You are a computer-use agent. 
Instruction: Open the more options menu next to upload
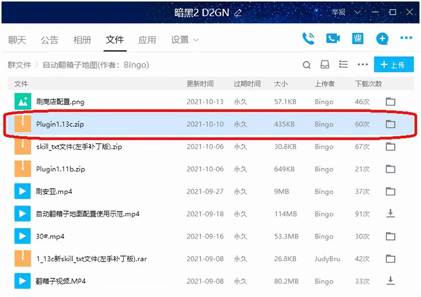pos(362,65)
